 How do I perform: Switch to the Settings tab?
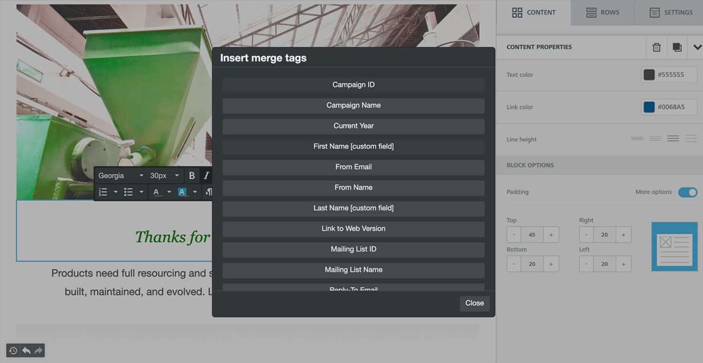tap(671, 13)
